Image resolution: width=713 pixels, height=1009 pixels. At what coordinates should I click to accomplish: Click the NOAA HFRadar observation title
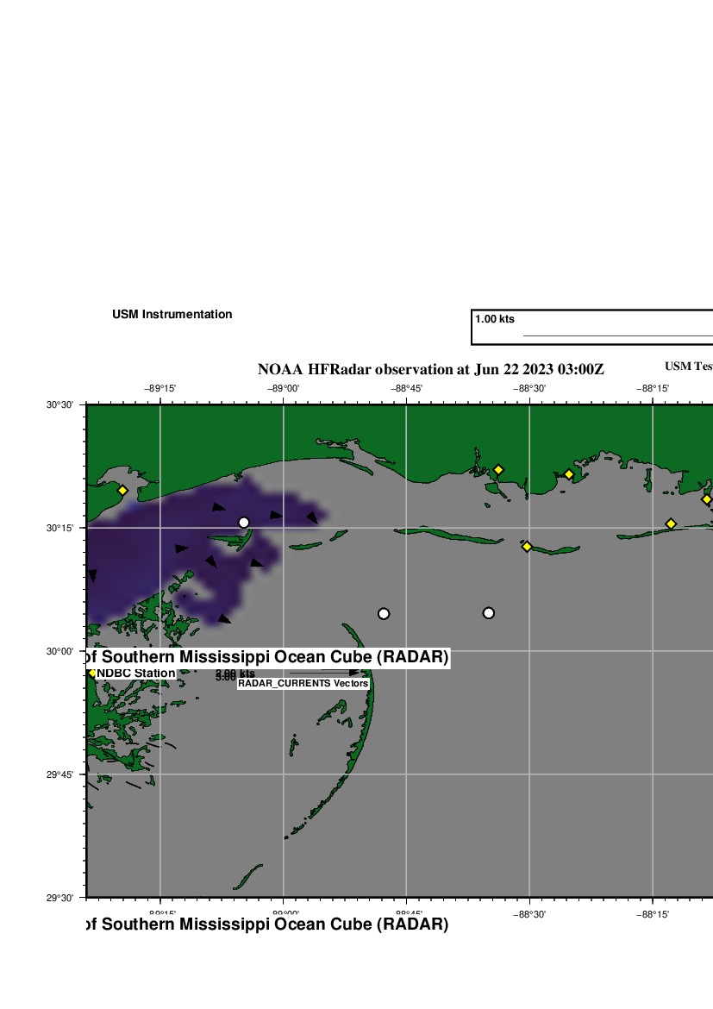tap(430, 369)
